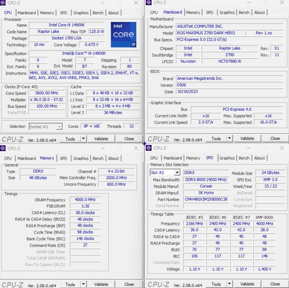Click the Specification field showing i9-14900K
The height and width of the screenshot is (288, 289).
84,54
